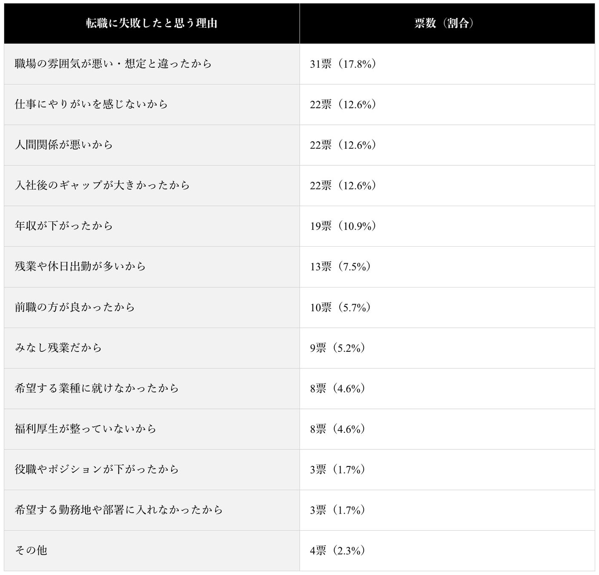599x575 pixels.
Task: Select the 希望する勤務地や部署に入れなかったから cell
Action: click(x=119, y=510)
